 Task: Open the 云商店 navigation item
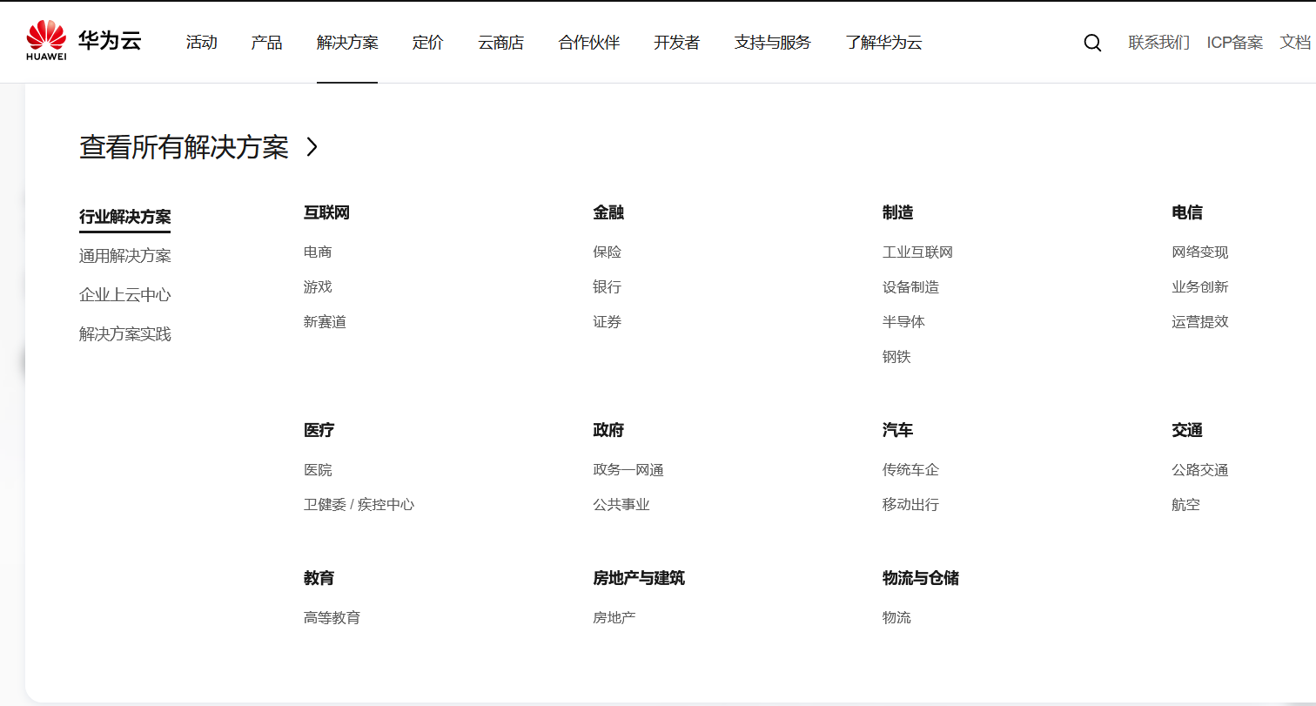500,42
